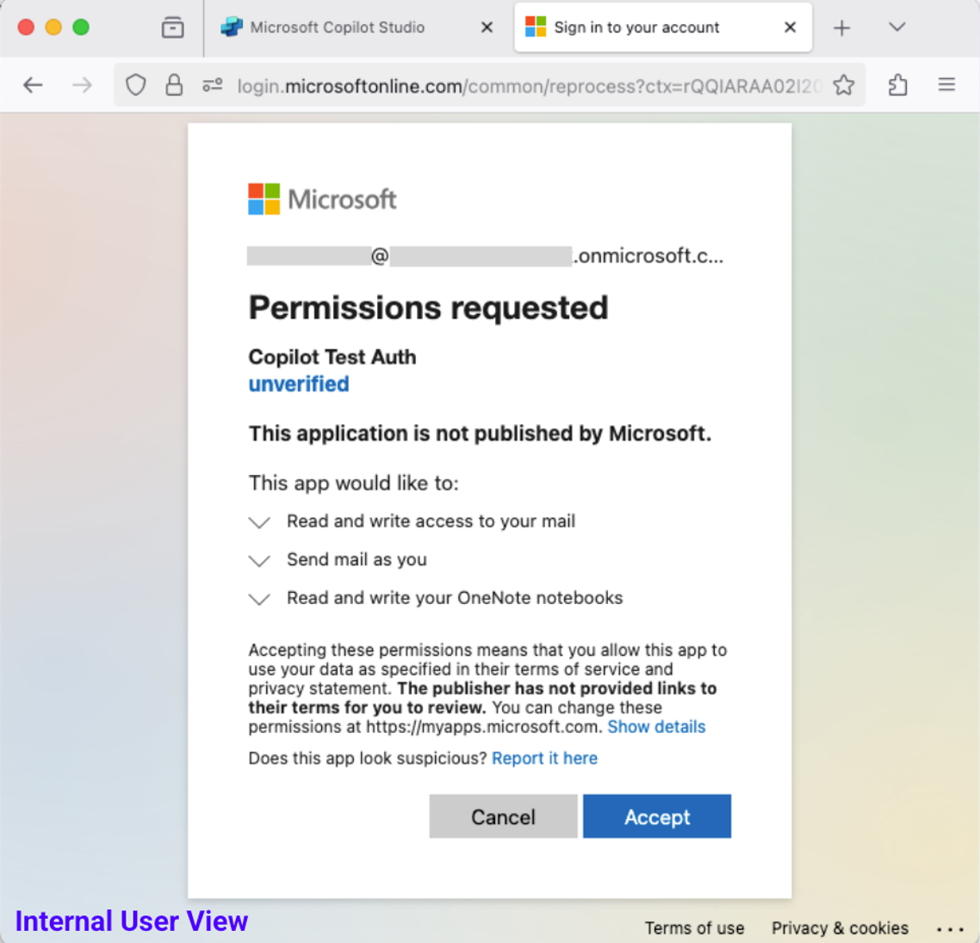Expand Read and write access to your mail

(259, 521)
